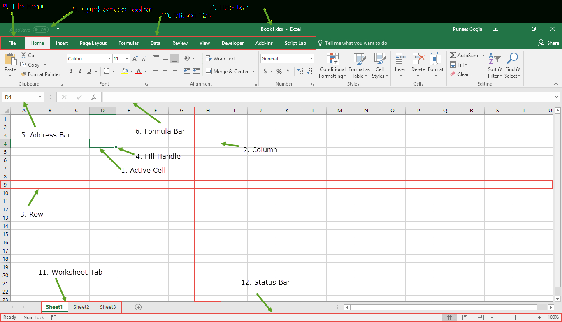
Task: Apply the Percent Style format
Action: (279, 71)
